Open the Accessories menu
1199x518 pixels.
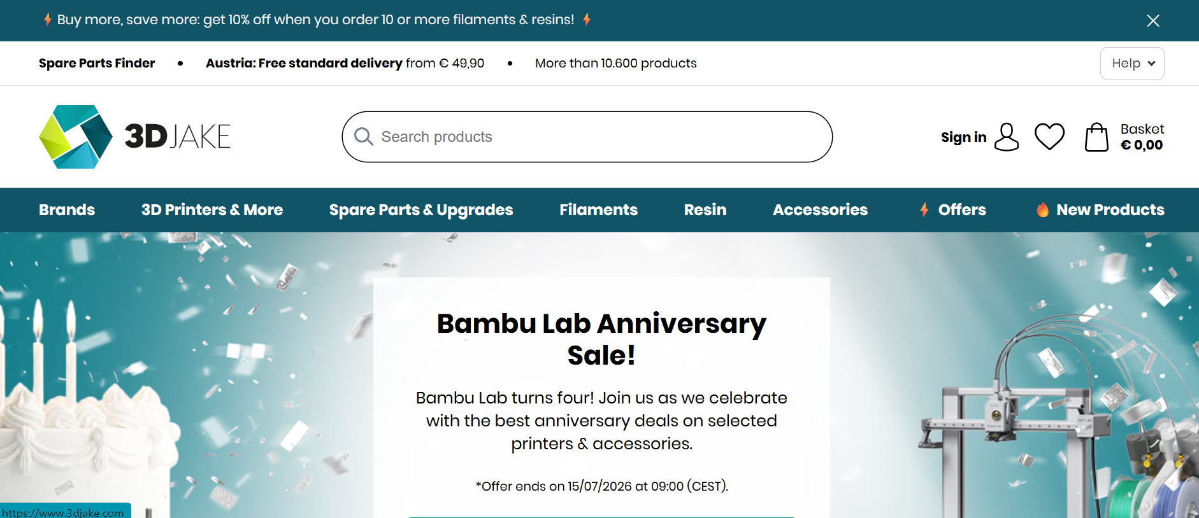click(820, 209)
